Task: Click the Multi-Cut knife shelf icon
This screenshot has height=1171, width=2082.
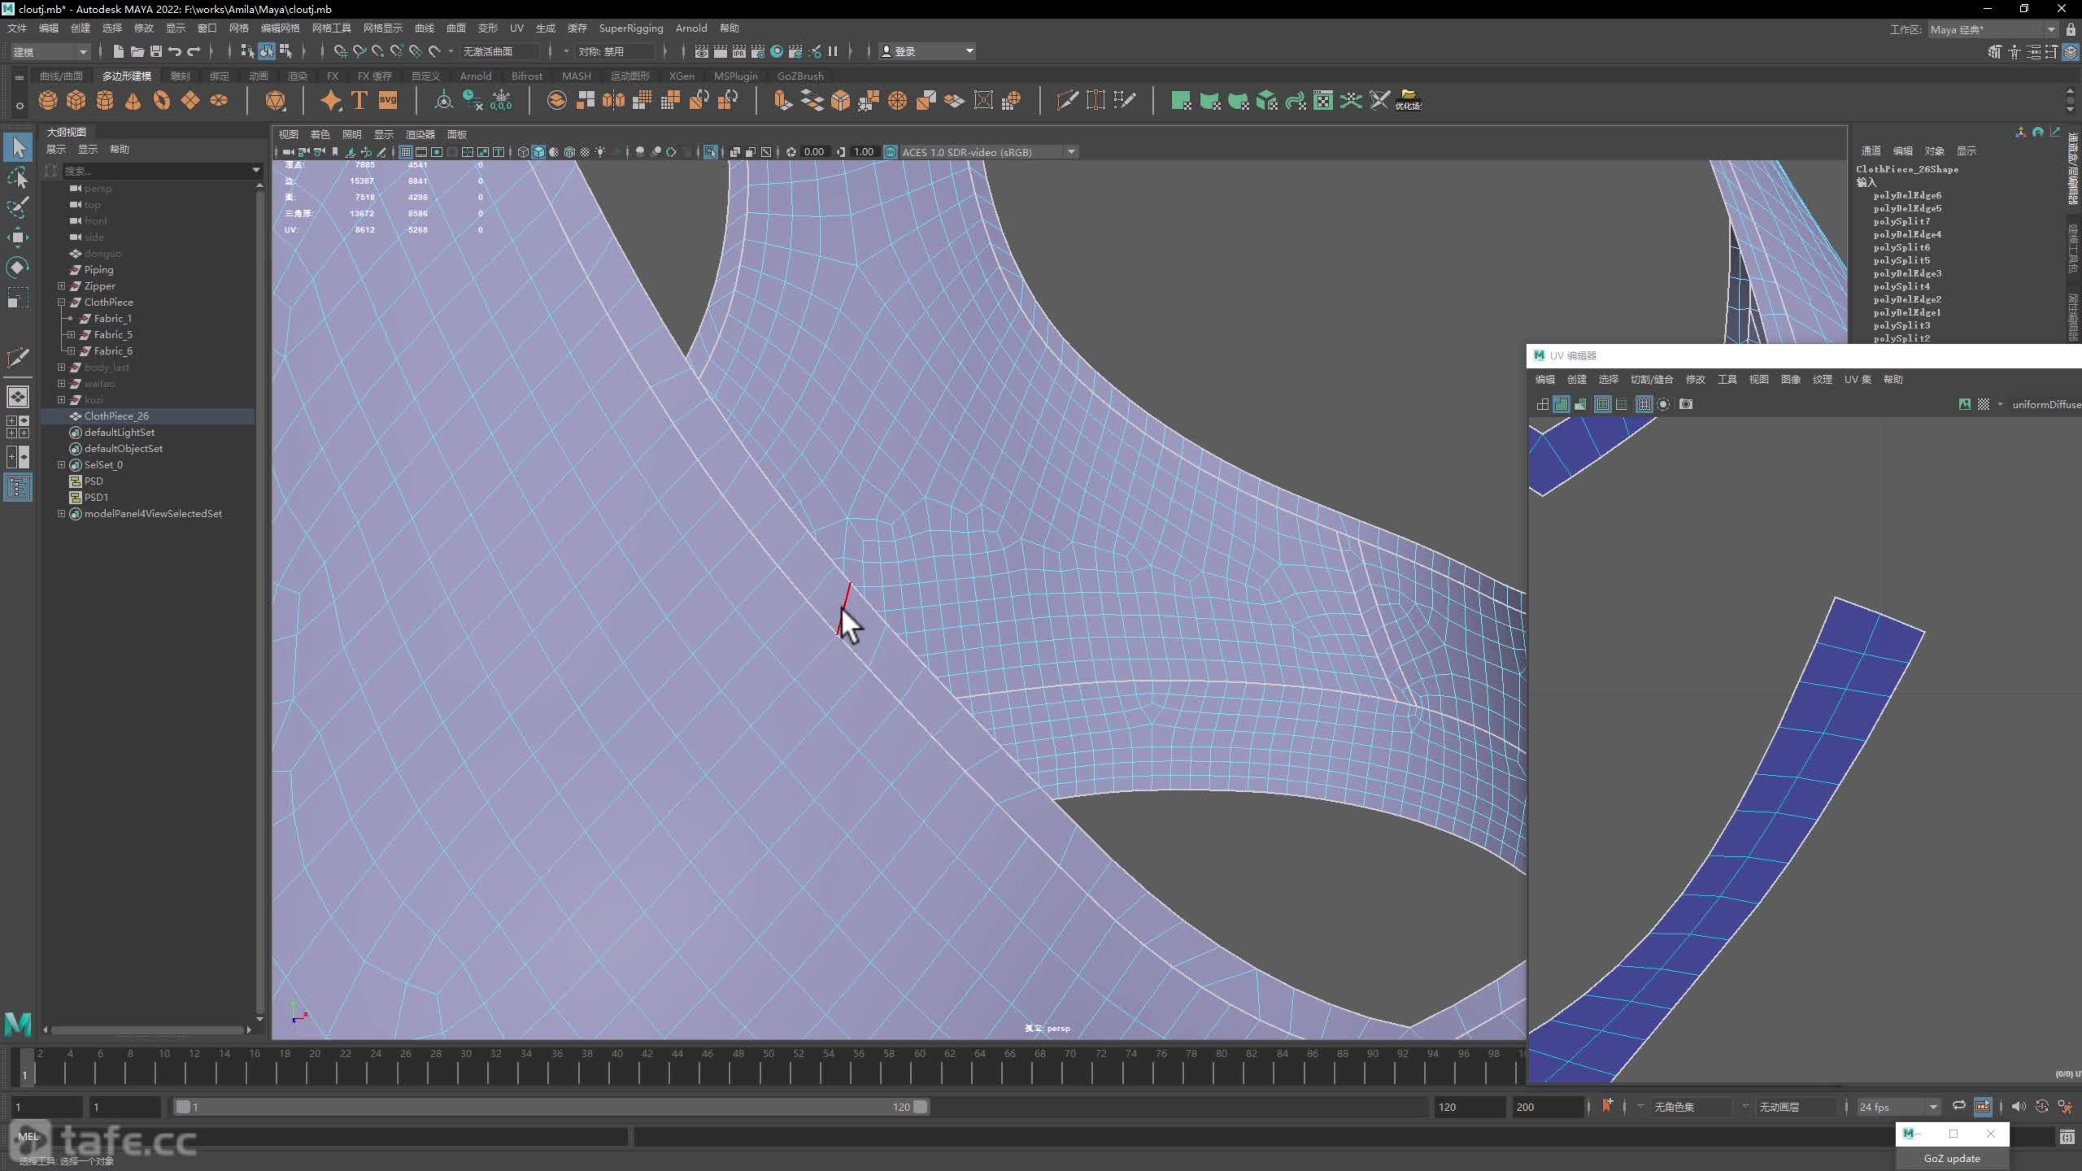Action: (1067, 100)
